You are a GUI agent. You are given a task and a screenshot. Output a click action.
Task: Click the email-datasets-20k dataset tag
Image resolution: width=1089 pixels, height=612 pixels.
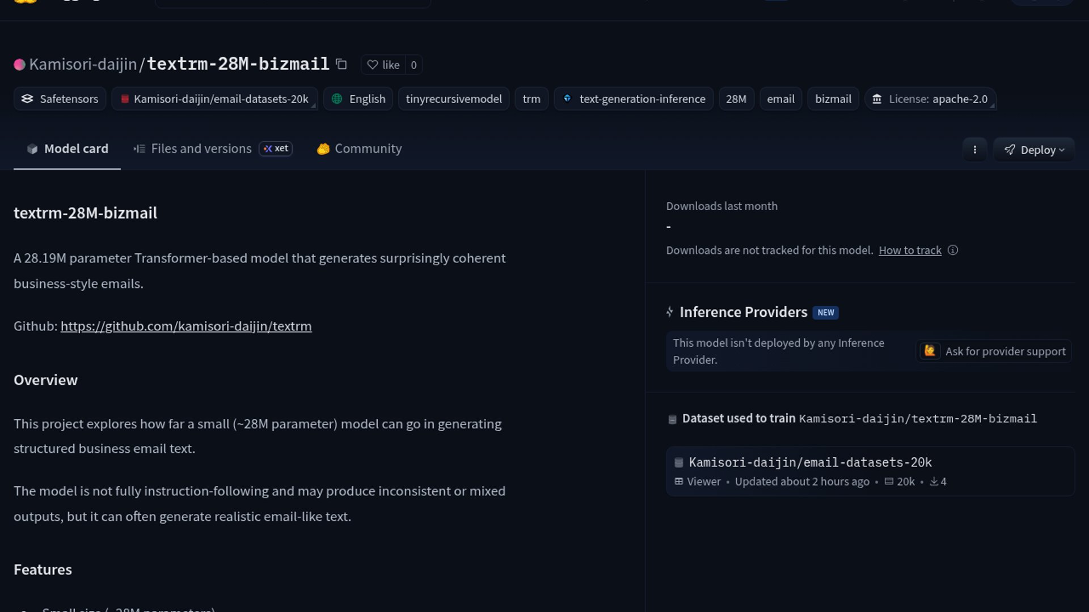tap(214, 99)
